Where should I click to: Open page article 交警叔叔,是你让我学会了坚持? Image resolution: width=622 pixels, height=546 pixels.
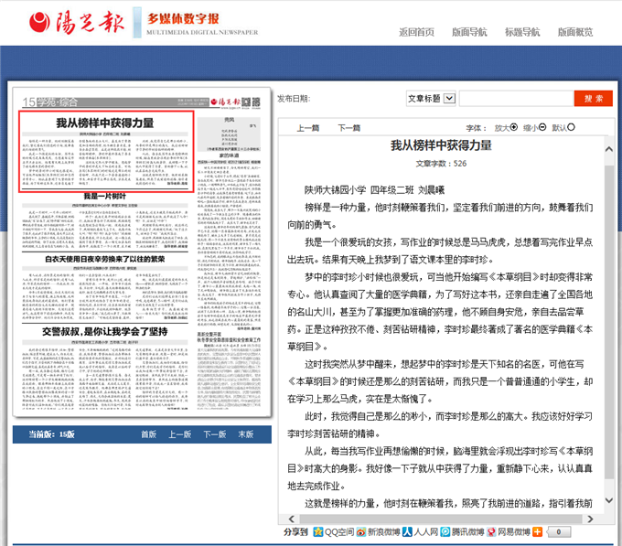coord(104,331)
